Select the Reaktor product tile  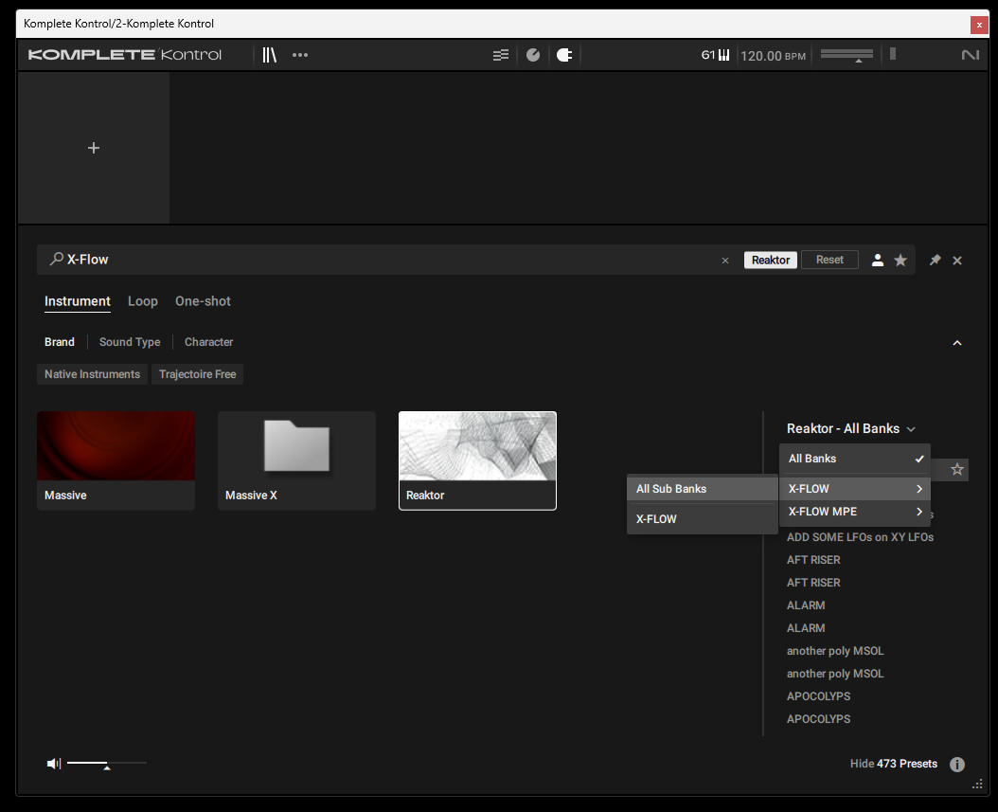[x=477, y=460]
